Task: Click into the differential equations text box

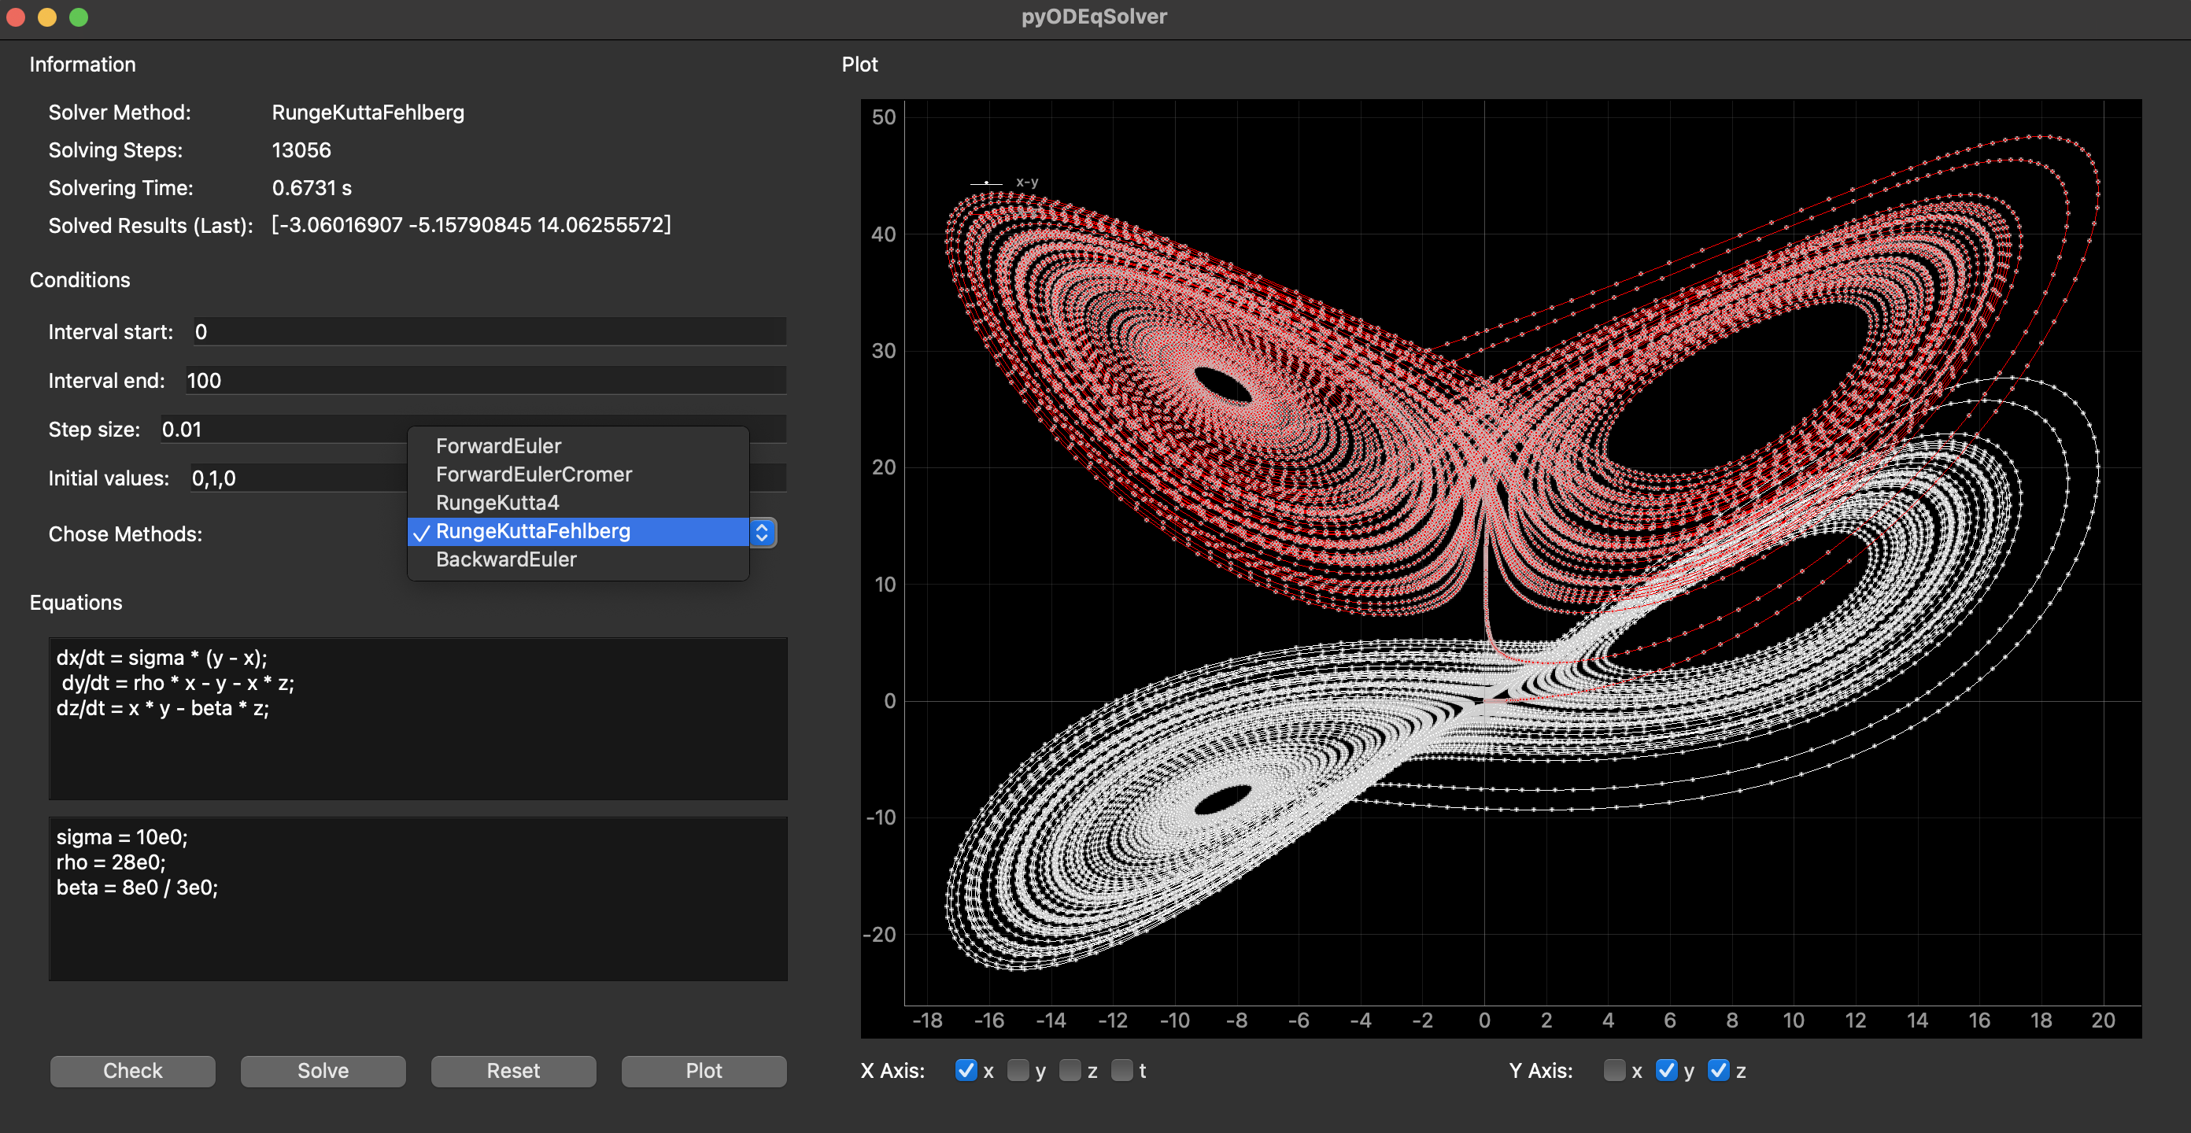Action: click(417, 718)
